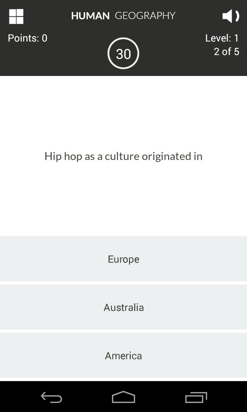Image resolution: width=247 pixels, height=412 pixels.
Task: Open the grid menu icon
Action: click(x=16, y=16)
